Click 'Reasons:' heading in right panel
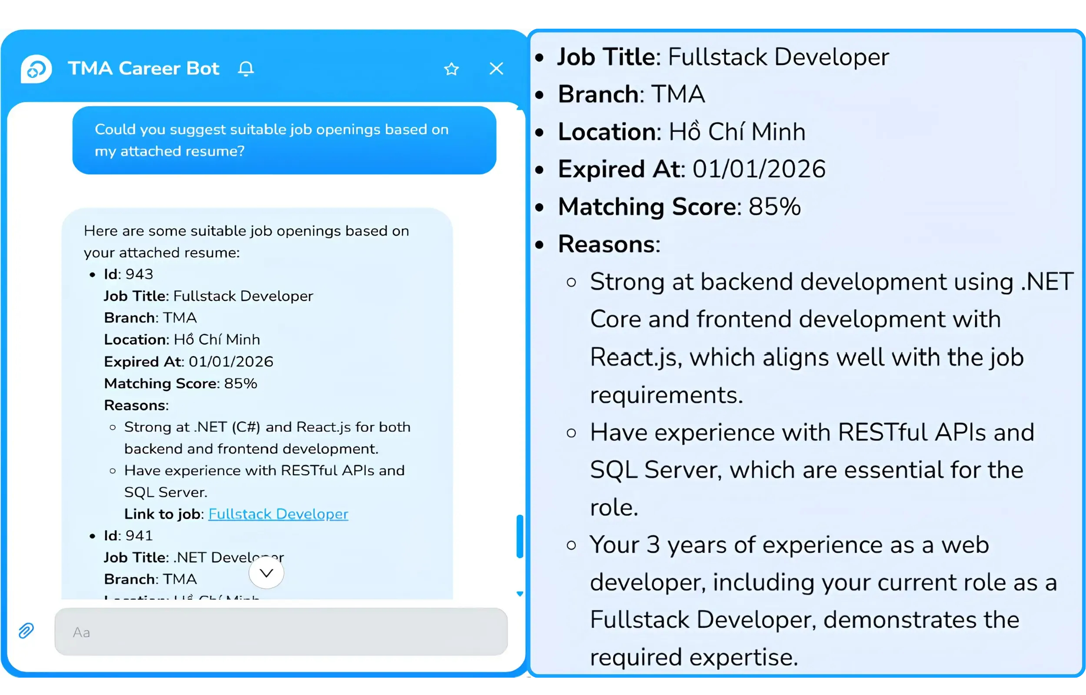Screen dimensions: 1086x695 click(609, 244)
